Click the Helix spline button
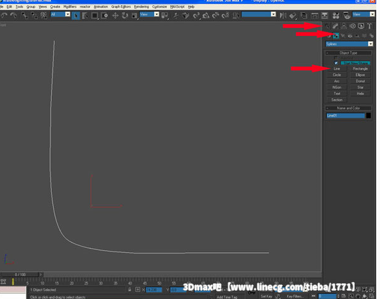This screenshot has height=299, width=380. coord(360,94)
